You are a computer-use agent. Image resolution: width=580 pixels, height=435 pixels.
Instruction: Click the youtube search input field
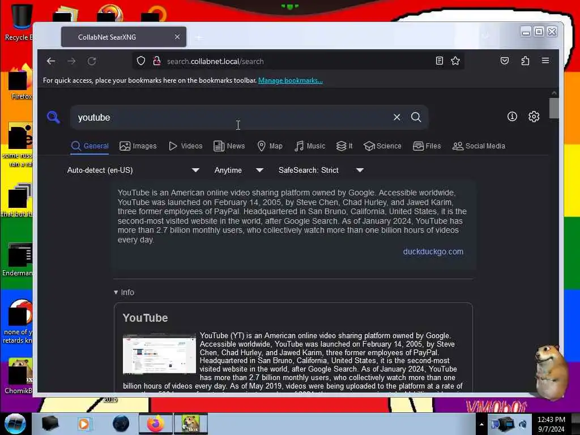coord(233,117)
